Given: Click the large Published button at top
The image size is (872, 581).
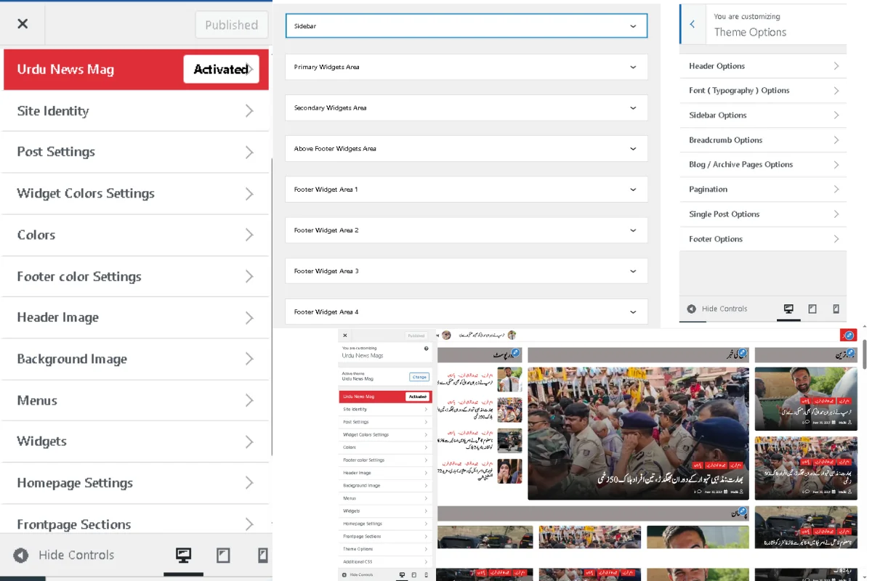Looking at the screenshot, I should pos(231,25).
